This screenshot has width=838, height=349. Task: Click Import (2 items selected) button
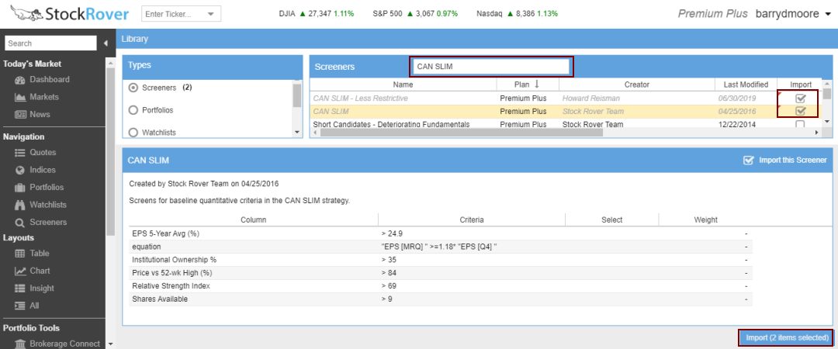(x=787, y=337)
